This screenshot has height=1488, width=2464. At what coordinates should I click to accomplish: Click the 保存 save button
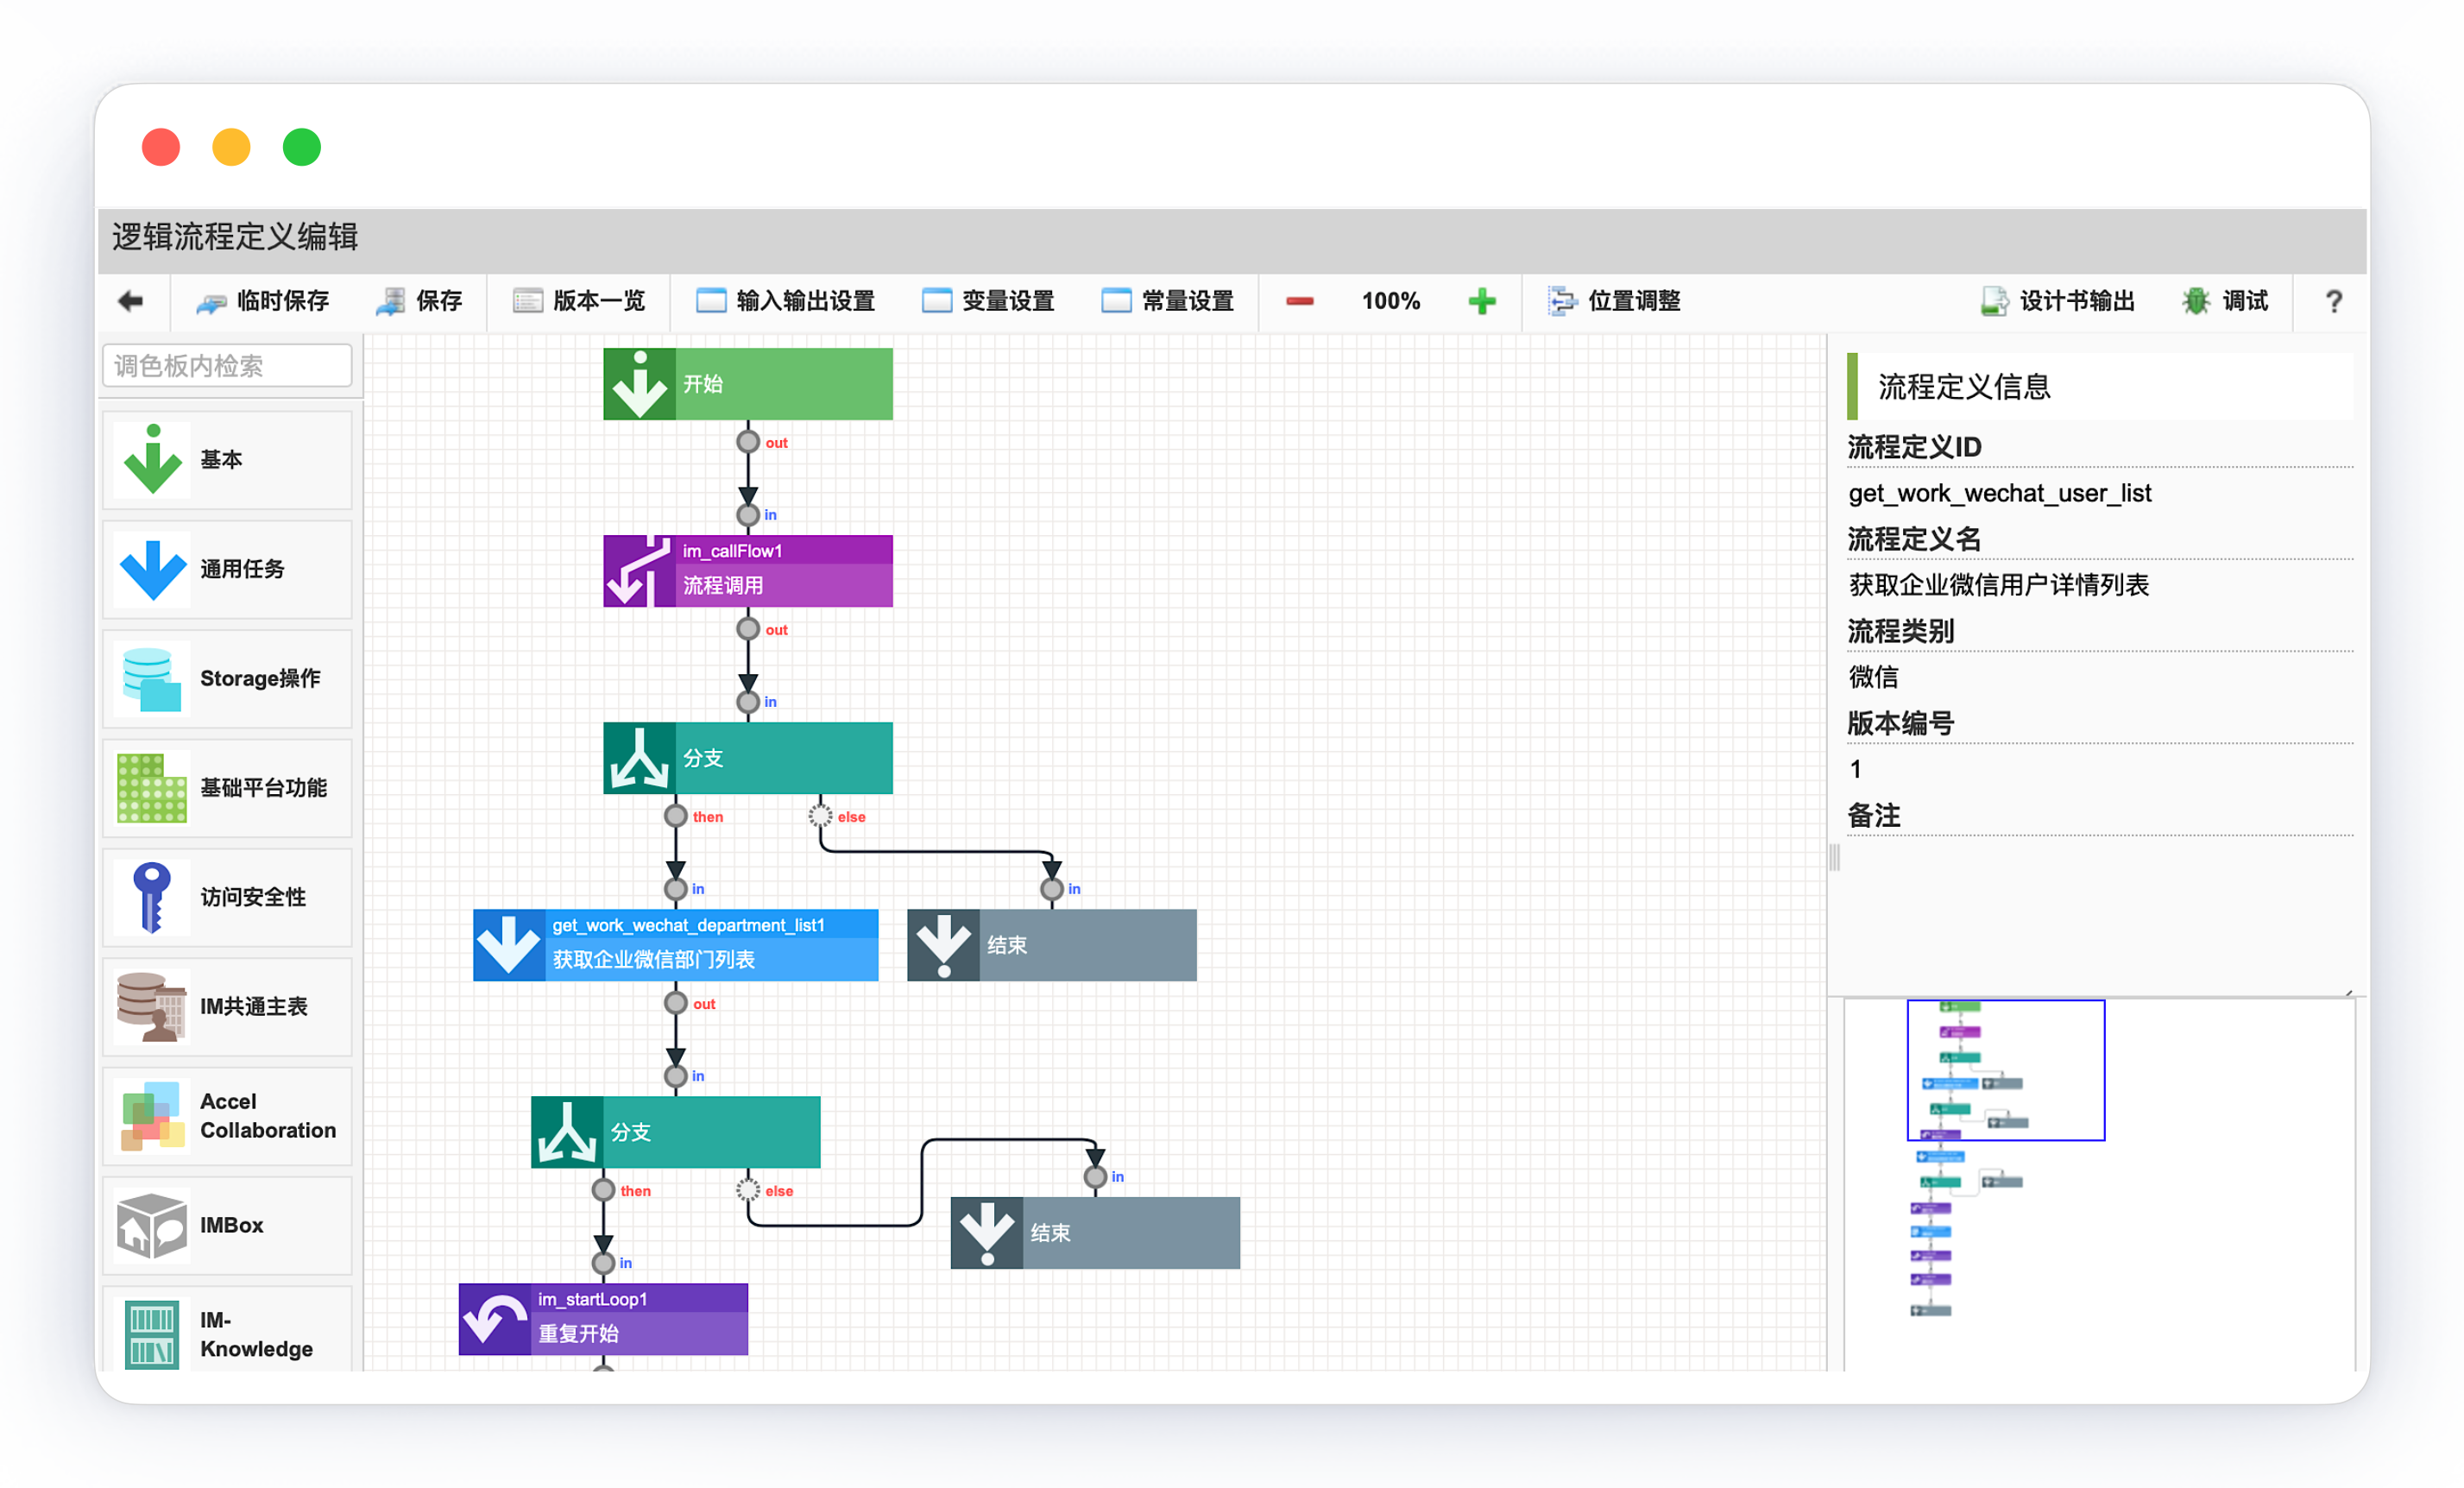click(419, 301)
